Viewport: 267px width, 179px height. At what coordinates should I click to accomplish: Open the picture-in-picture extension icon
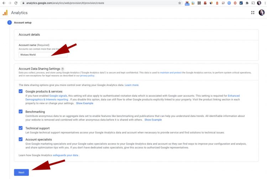click(223, 3)
